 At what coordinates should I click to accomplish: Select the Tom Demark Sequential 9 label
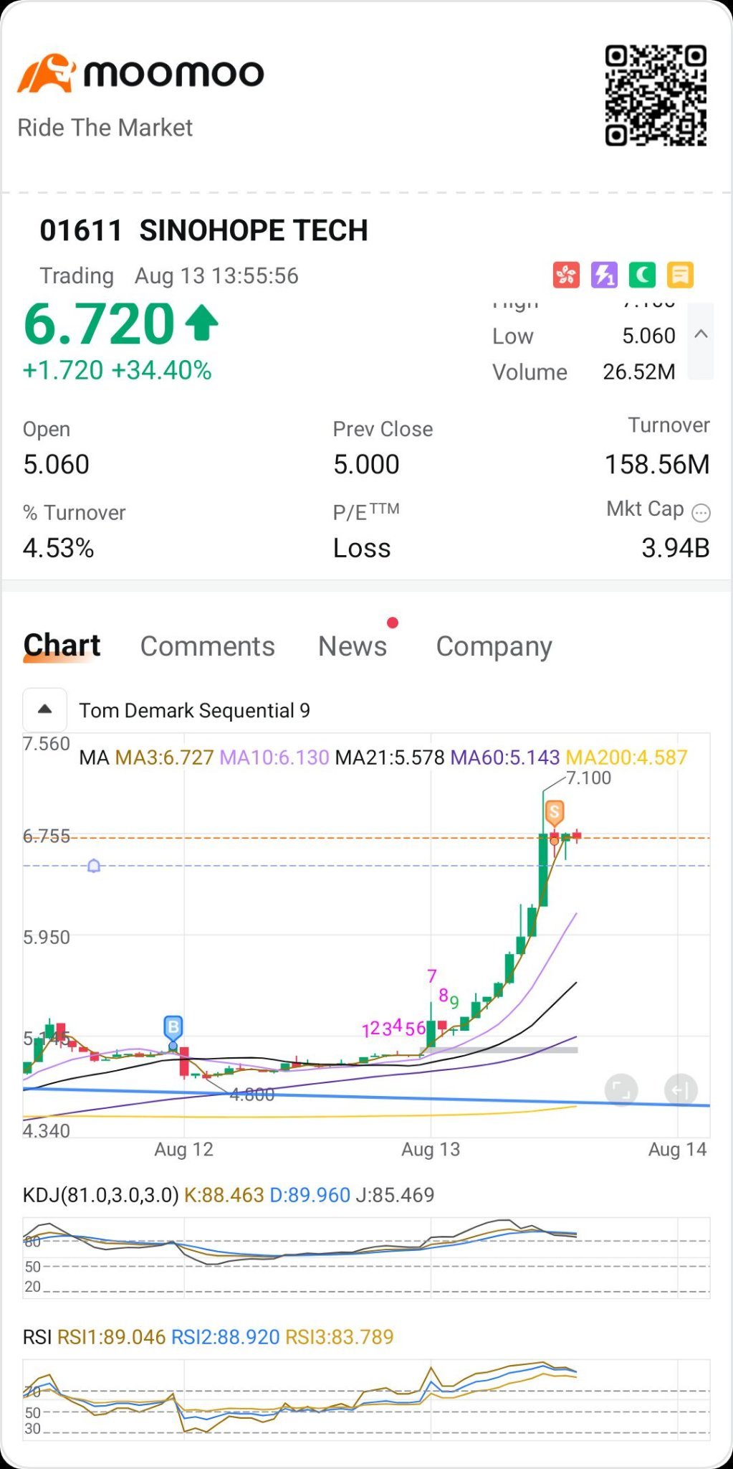[194, 710]
